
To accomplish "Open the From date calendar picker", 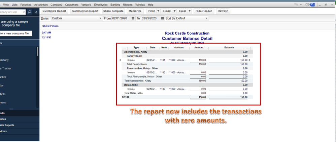I will coord(133,18).
